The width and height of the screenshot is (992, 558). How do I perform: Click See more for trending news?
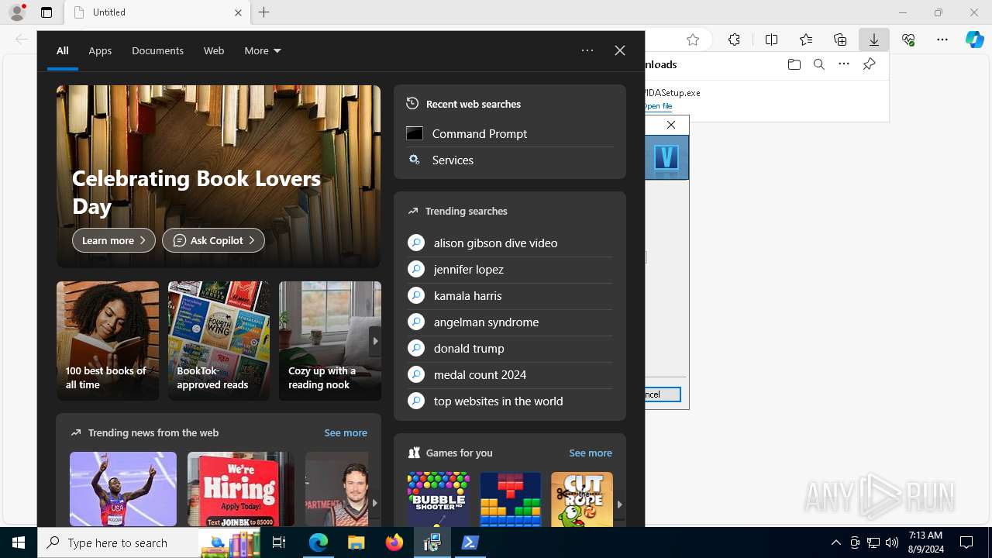point(346,432)
